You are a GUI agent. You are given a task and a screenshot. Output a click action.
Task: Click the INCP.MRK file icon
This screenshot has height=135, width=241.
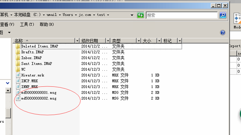(18, 81)
